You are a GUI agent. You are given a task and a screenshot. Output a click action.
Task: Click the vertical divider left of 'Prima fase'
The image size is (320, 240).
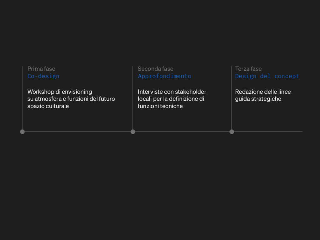(x=22, y=94)
